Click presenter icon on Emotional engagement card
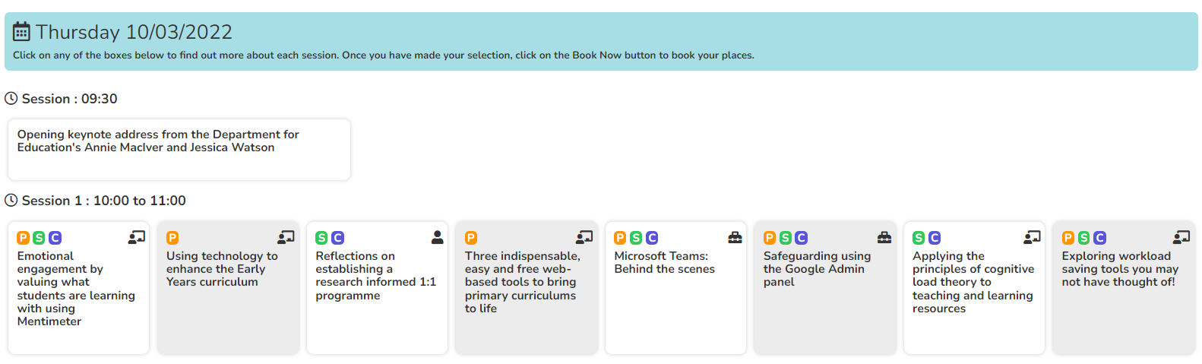Image resolution: width=1202 pixels, height=364 pixels. pyautogui.click(x=137, y=238)
